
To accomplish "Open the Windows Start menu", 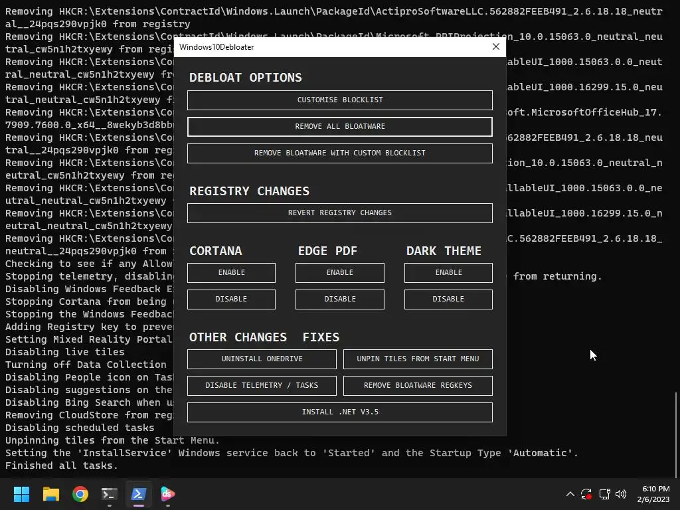I will tap(21, 494).
